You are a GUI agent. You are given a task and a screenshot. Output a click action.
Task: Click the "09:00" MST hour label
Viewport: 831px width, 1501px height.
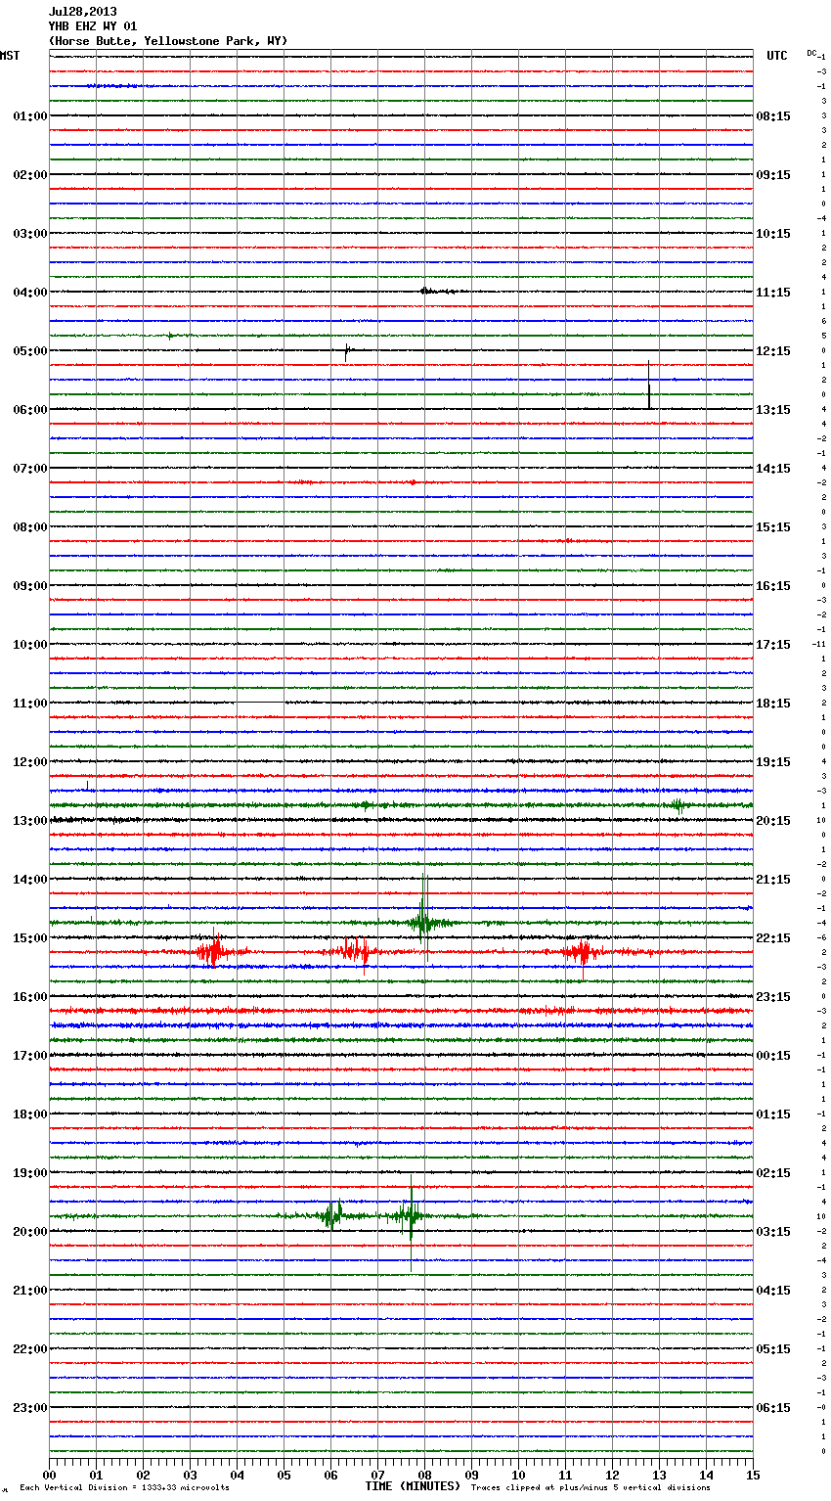pos(30,586)
